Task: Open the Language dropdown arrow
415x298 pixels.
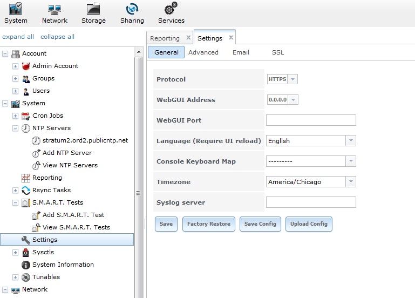Action: coord(351,141)
